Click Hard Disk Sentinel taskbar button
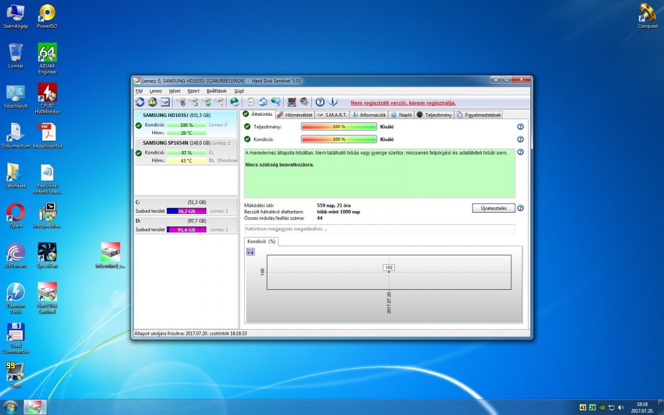This screenshot has height=415, width=664. tap(35, 407)
